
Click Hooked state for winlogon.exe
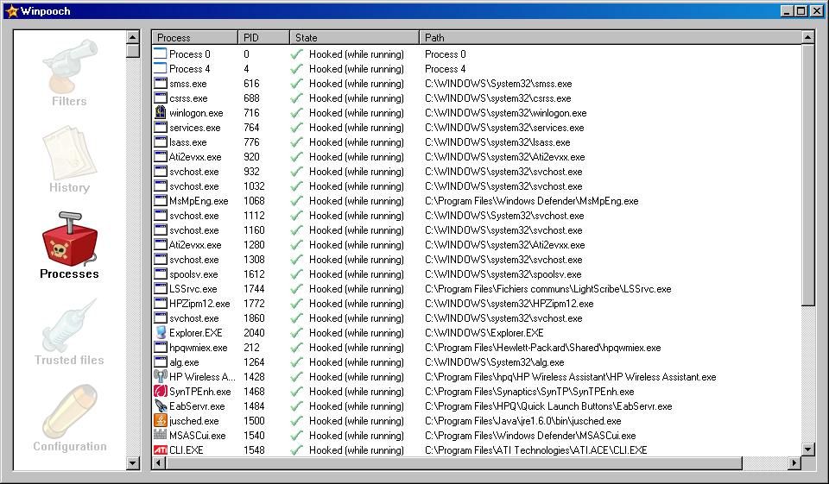point(357,113)
